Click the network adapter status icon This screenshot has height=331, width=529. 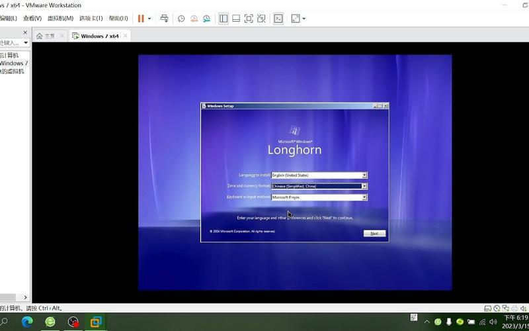pos(505,308)
